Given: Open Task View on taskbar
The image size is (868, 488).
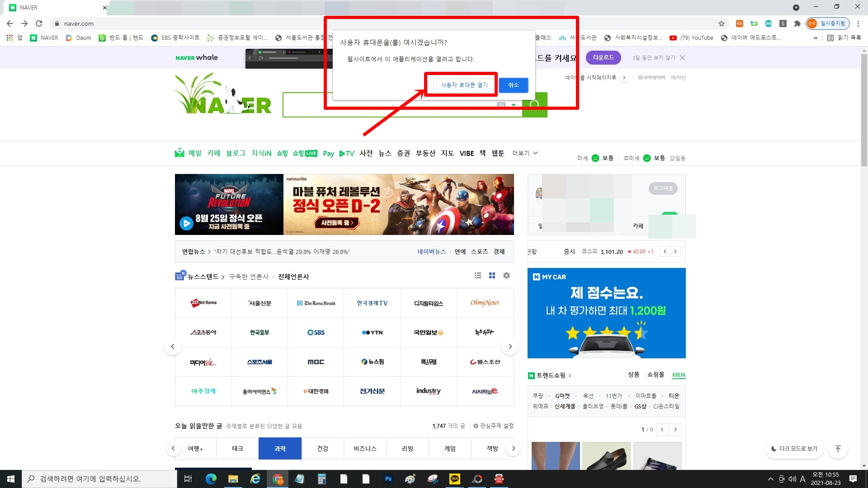Looking at the screenshot, I should tap(188, 479).
